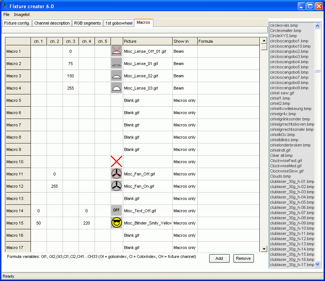Maximize the Fixture creator window
Image resolution: width=325 pixels, height=281 pixels.
click(310, 6)
